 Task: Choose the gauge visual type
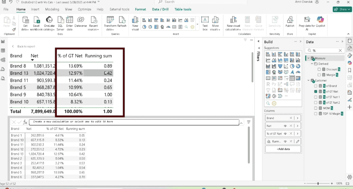point(298,72)
